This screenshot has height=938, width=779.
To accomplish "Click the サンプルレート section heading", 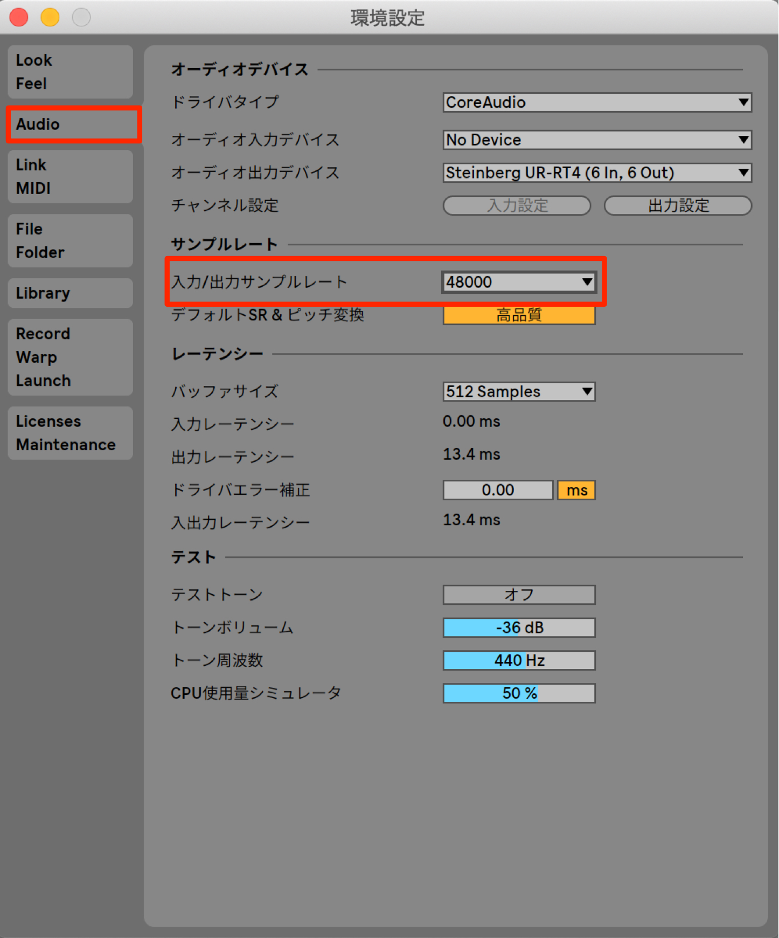I will (224, 245).
